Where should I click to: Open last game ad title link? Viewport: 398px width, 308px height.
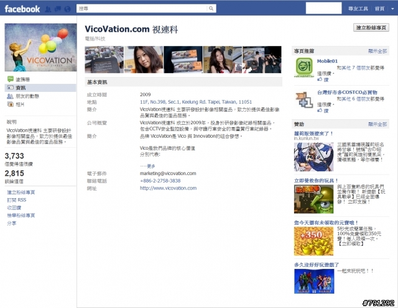click(x=317, y=265)
